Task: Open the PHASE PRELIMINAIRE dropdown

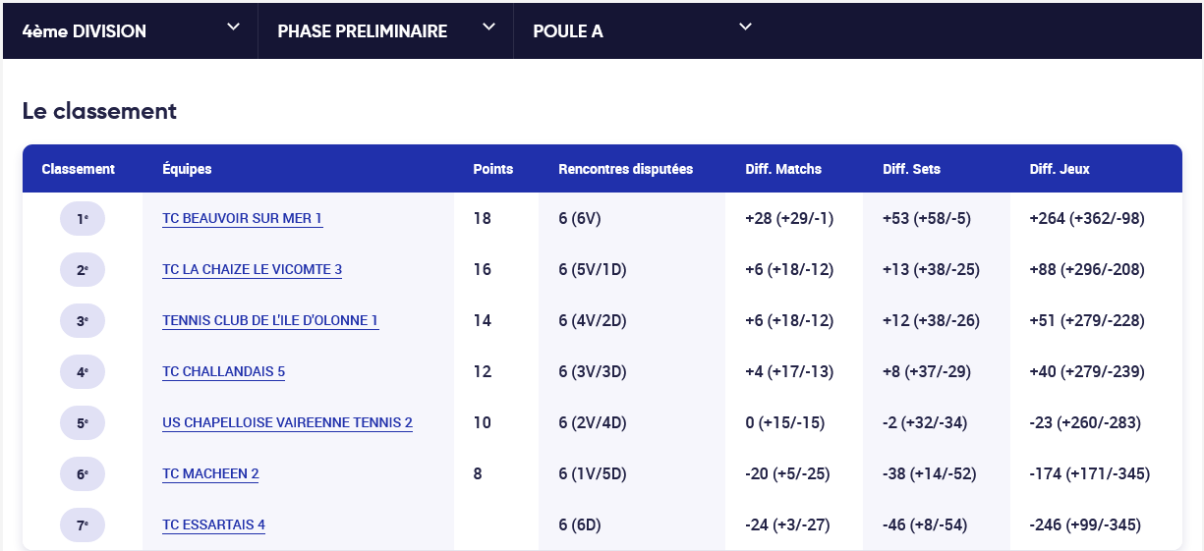Action: [x=363, y=31]
